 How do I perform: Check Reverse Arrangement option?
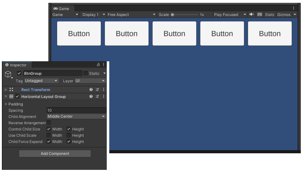(x=49, y=123)
